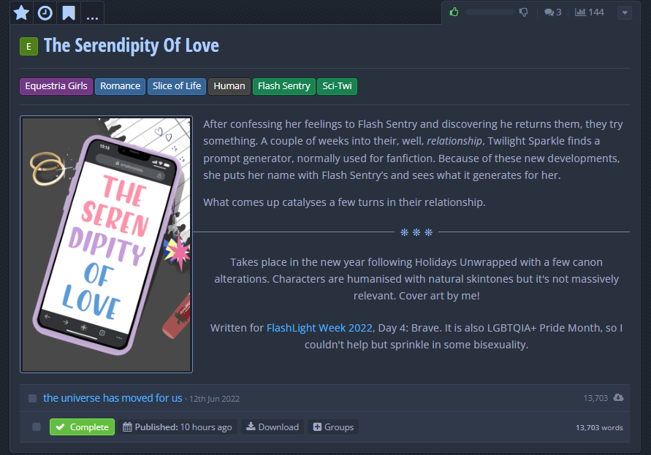Open The Serendipity Of Love title
The width and height of the screenshot is (651, 455).
(132, 45)
